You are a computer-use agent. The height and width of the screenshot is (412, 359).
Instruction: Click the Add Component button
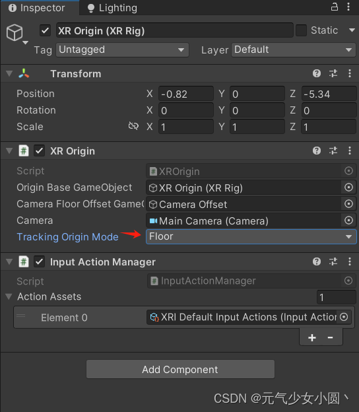coord(180,369)
